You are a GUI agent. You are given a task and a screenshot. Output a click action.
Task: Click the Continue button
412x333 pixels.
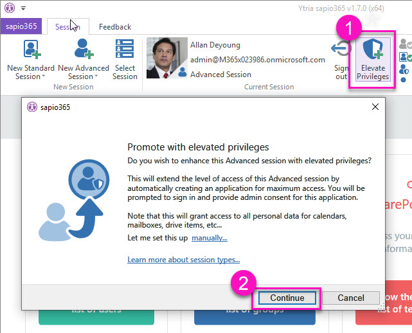(x=287, y=298)
